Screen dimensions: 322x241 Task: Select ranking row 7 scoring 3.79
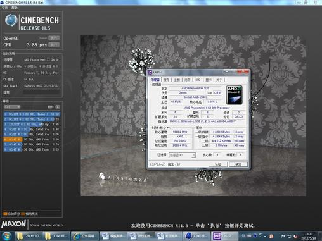[32, 144]
